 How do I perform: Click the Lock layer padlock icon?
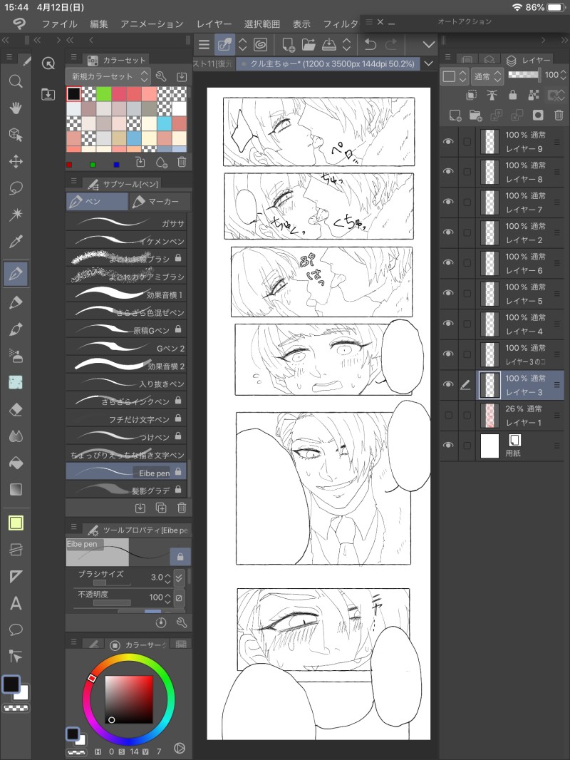512,95
